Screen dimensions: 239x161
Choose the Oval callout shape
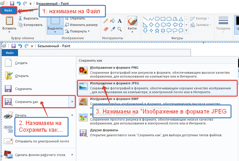click(x=175, y=31)
